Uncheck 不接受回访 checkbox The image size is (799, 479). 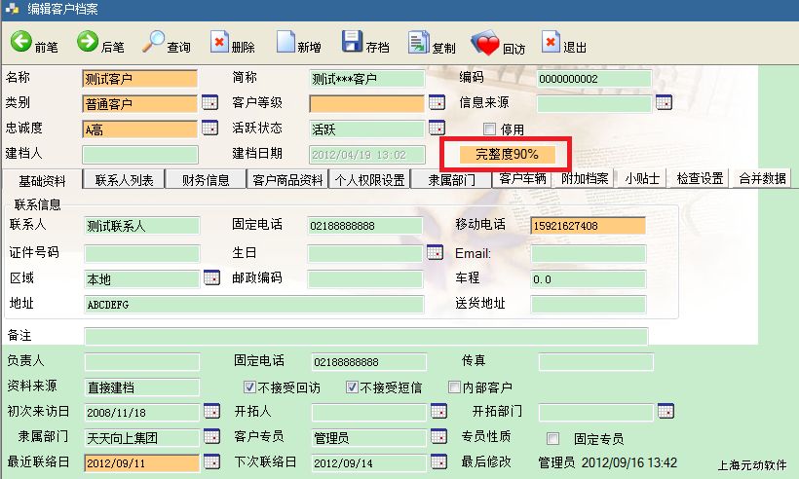pyautogui.click(x=249, y=387)
